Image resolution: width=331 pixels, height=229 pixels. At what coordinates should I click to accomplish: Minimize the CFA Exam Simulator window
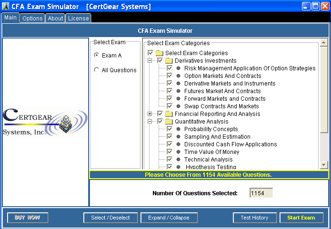tap(306, 6)
